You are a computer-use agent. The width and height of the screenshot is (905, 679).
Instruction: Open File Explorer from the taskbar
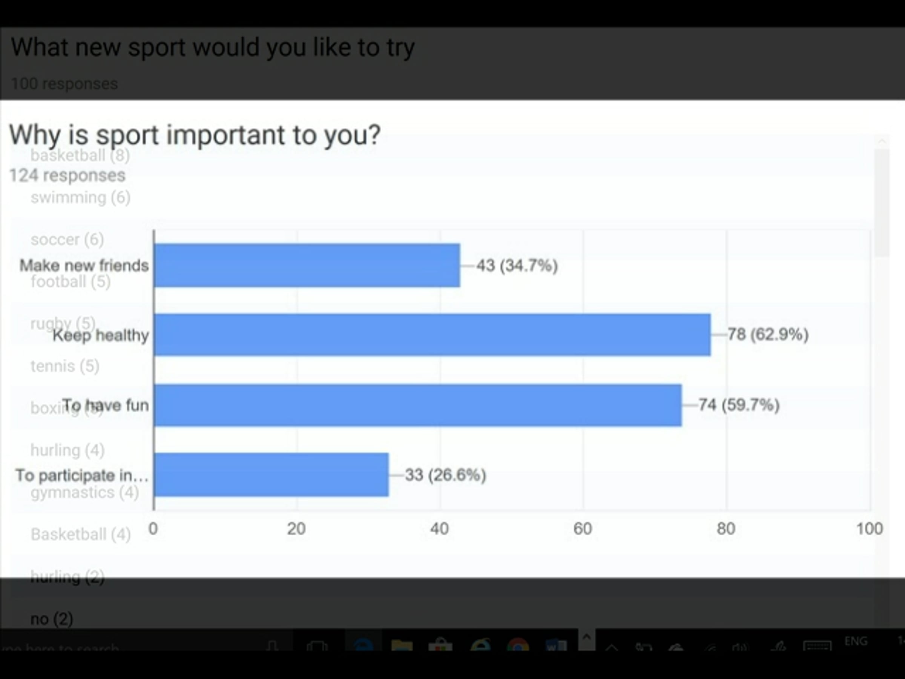click(x=402, y=645)
